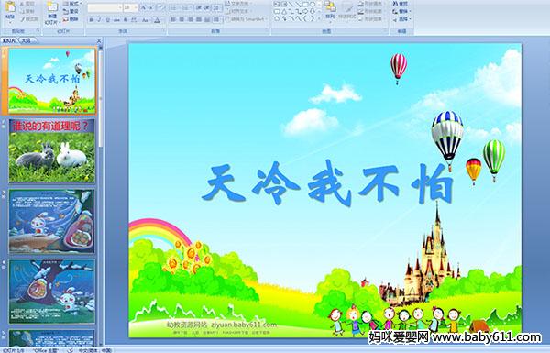550x353 pixels.
Task: Toggle Italic formatting
Action: [x=99, y=20]
